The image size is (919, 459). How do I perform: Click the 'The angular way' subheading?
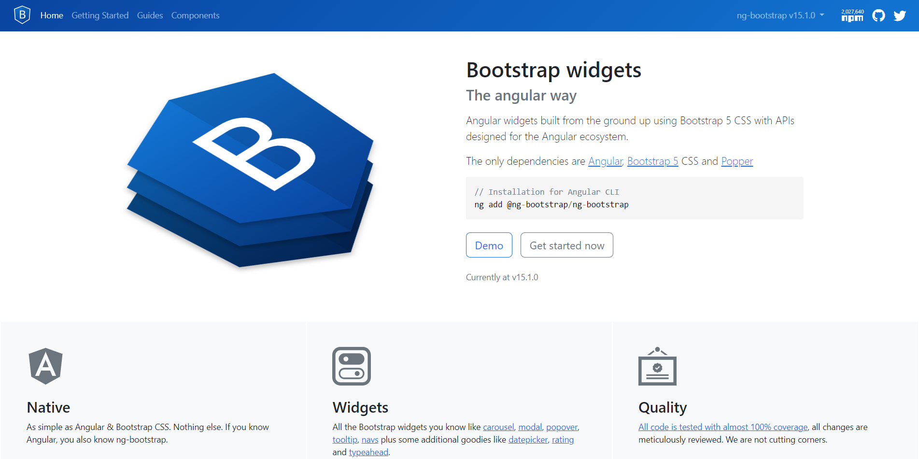(521, 96)
